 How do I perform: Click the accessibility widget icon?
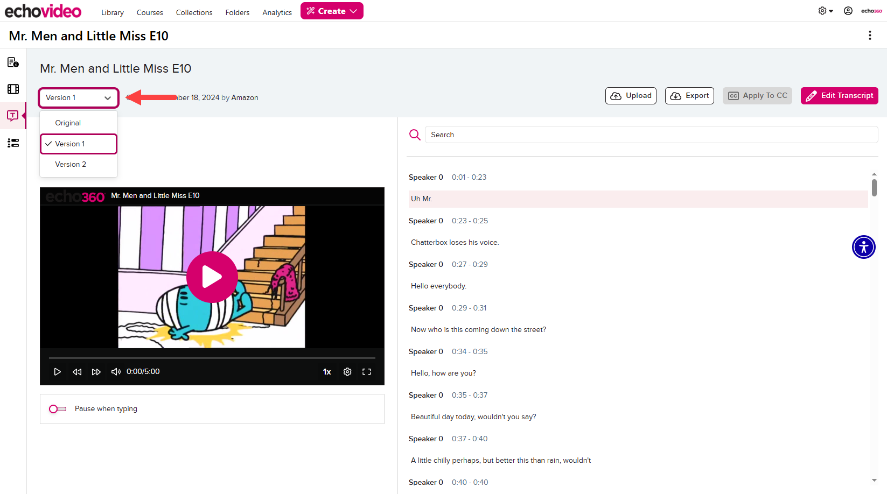click(863, 247)
